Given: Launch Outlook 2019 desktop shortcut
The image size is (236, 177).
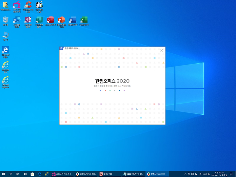Looking at the screenshot, I should coord(17,22).
